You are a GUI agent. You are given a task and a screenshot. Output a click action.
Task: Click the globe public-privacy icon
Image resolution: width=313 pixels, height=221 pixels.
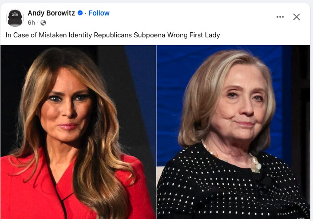(x=43, y=23)
